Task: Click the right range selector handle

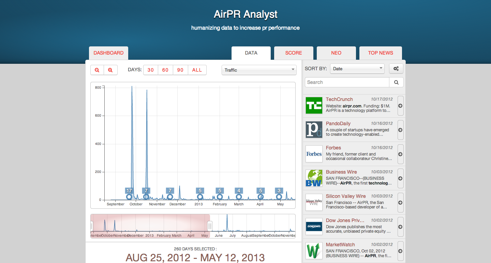Action: pyautogui.click(x=210, y=226)
